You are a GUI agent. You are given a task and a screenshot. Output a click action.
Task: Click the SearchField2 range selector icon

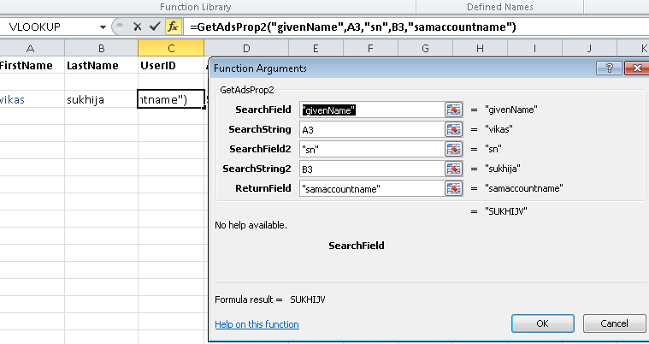pos(453,149)
